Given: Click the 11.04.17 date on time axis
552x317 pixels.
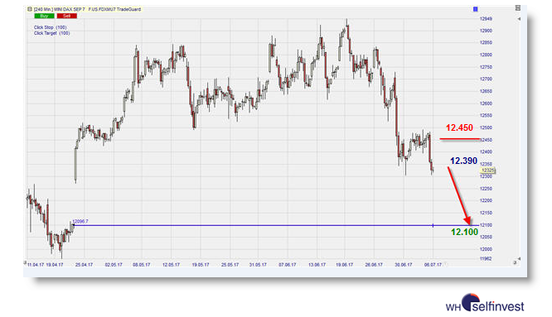Looking at the screenshot, I should coord(36,265).
